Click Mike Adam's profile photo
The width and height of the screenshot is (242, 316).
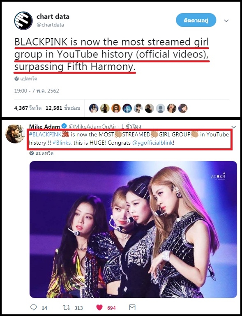point(15,134)
